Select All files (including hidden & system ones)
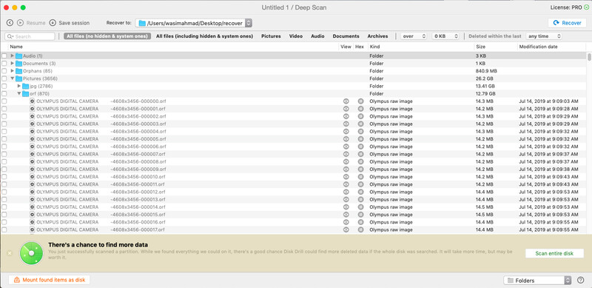This screenshot has width=592, height=288. [x=204, y=36]
